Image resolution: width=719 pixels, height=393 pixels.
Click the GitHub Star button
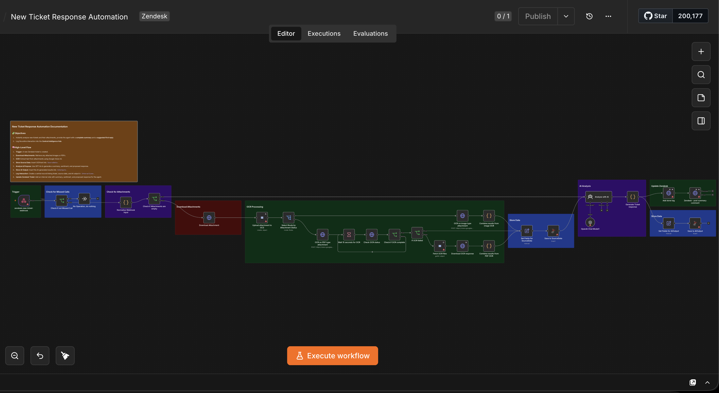click(x=656, y=16)
